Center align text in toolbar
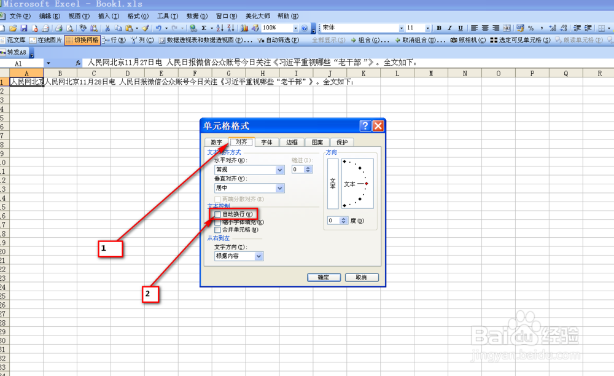Screen dimensions: 614x376 tap(485, 28)
